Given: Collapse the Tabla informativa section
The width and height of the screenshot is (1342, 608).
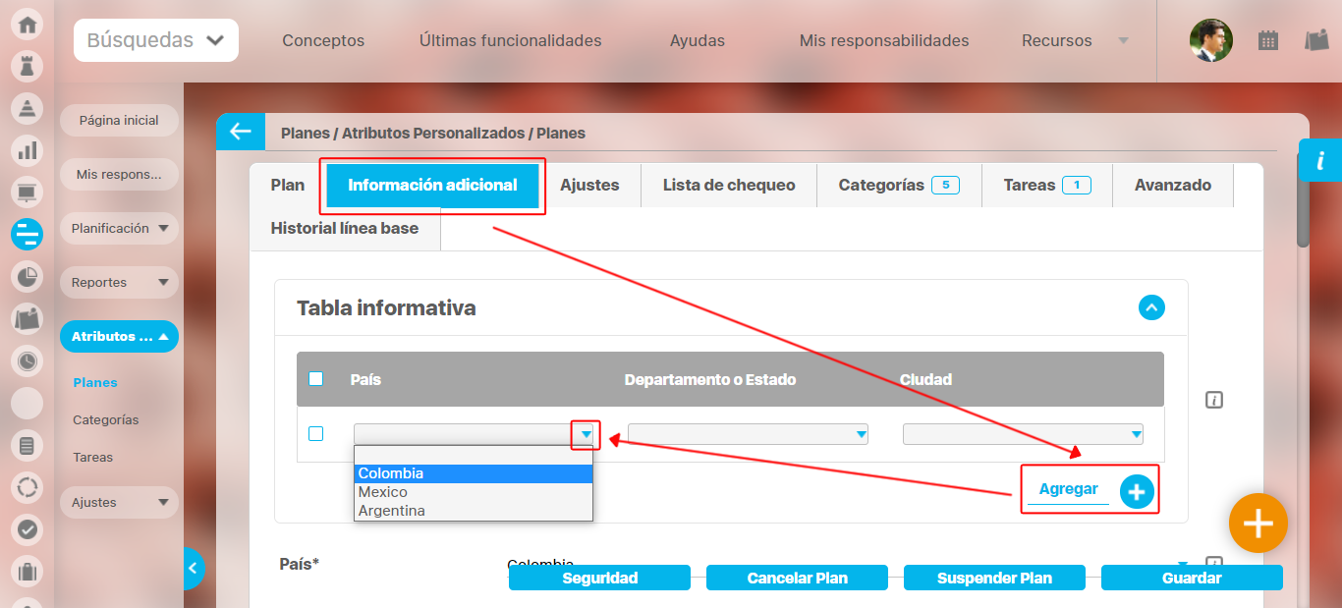Looking at the screenshot, I should [x=1151, y=307].
